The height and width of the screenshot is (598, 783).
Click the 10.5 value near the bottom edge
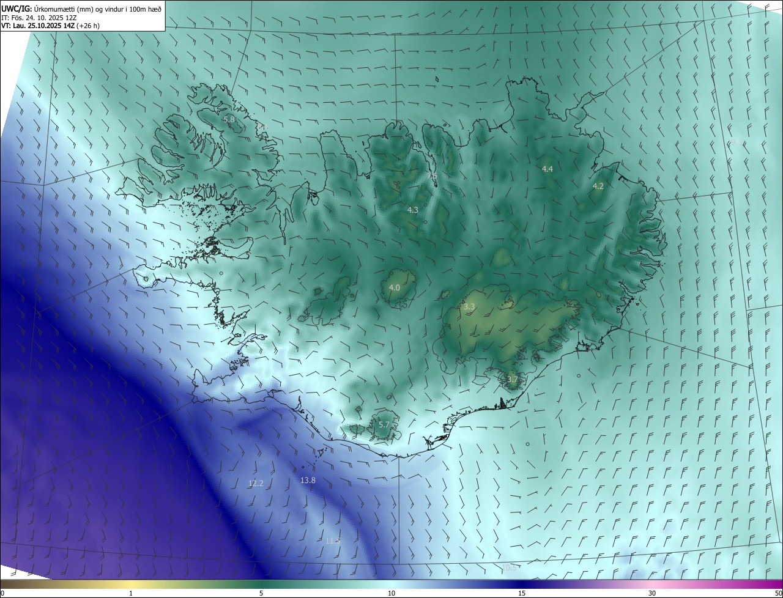click(510, 567)
